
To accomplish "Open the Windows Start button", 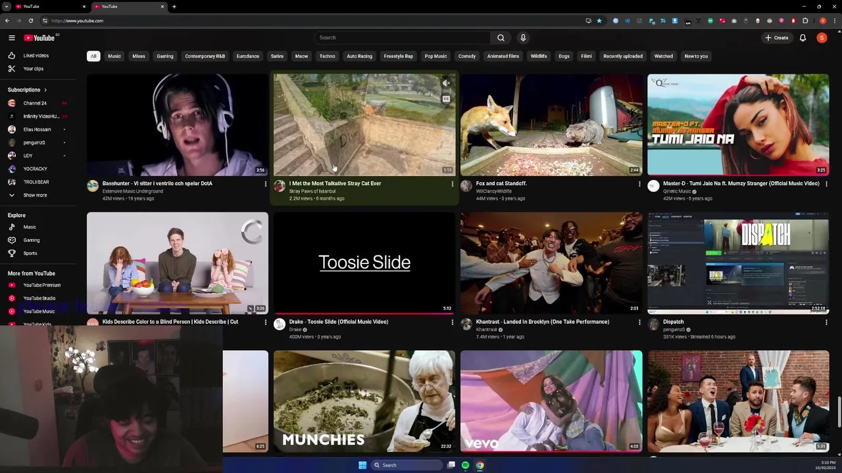I will pyautogui.click(x=362, y=465).
